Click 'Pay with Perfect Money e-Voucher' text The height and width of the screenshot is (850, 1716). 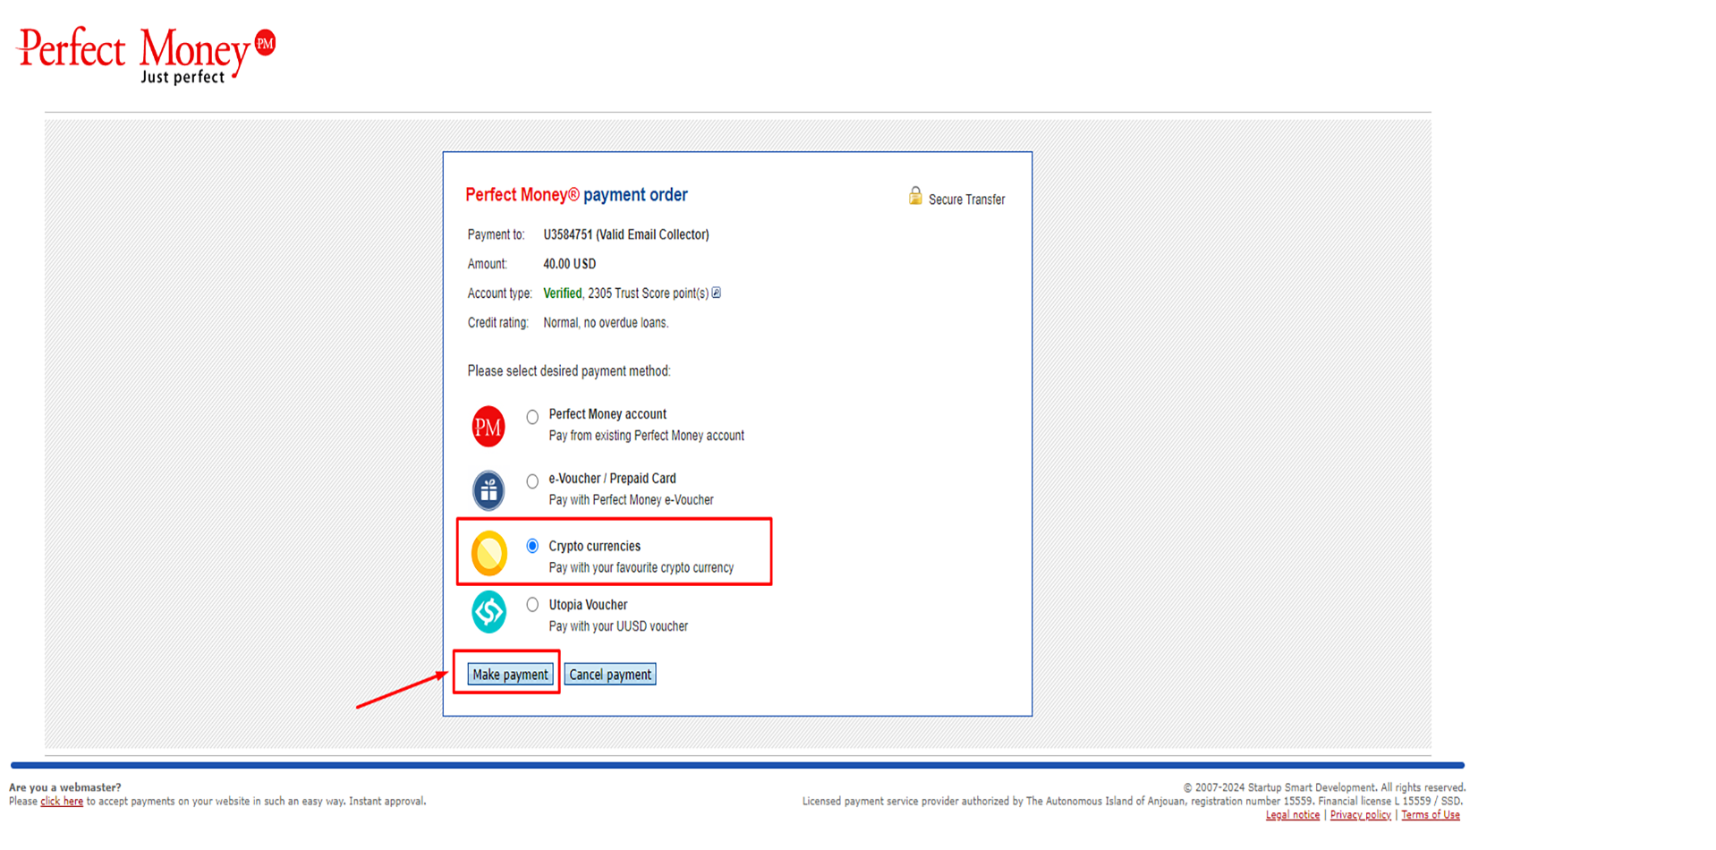[631, 500]
